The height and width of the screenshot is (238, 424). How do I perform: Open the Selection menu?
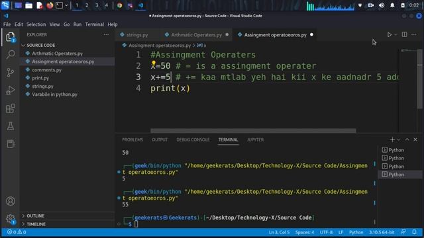[x=36, y=24]
